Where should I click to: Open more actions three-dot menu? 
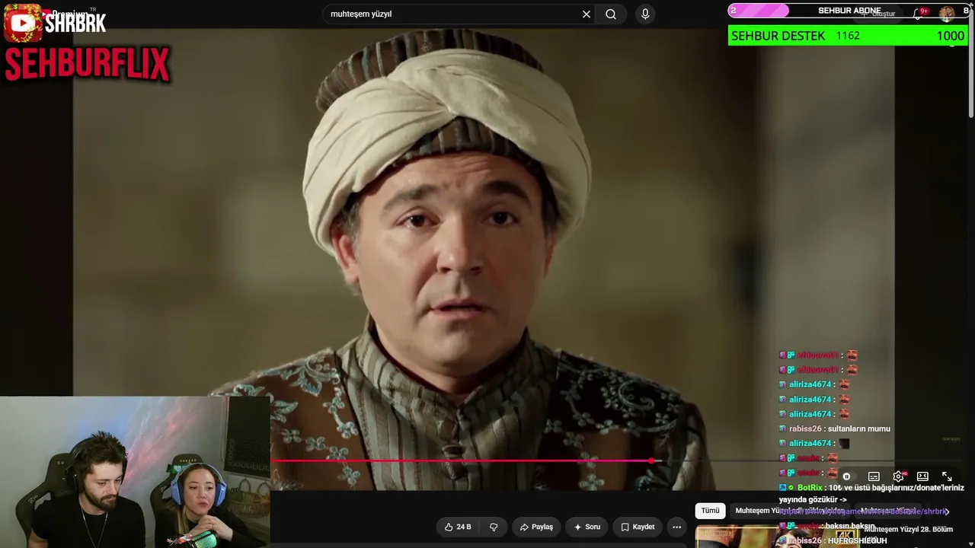[676, 527]
